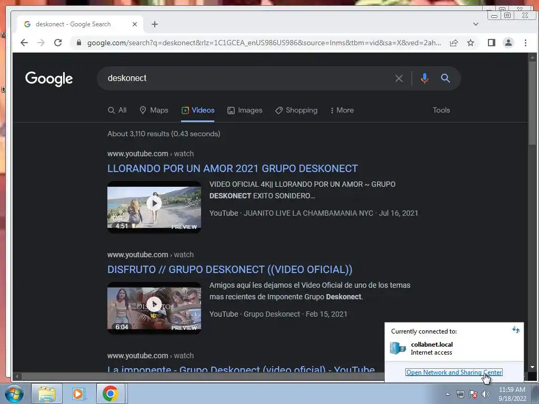Select the Videos tab
Screen dimensions: 539x404
pos(198,110)
